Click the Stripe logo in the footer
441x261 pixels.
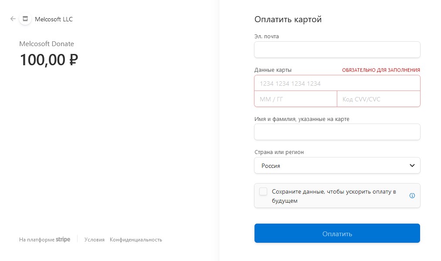[x=63, y=239]
